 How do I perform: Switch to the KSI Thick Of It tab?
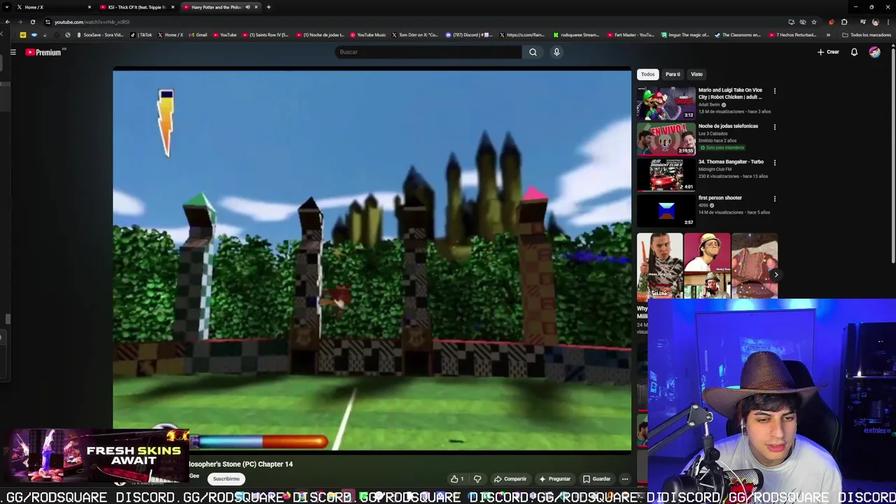137,7
